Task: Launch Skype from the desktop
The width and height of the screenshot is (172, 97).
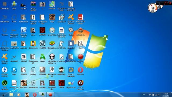Action: point(14,71)
